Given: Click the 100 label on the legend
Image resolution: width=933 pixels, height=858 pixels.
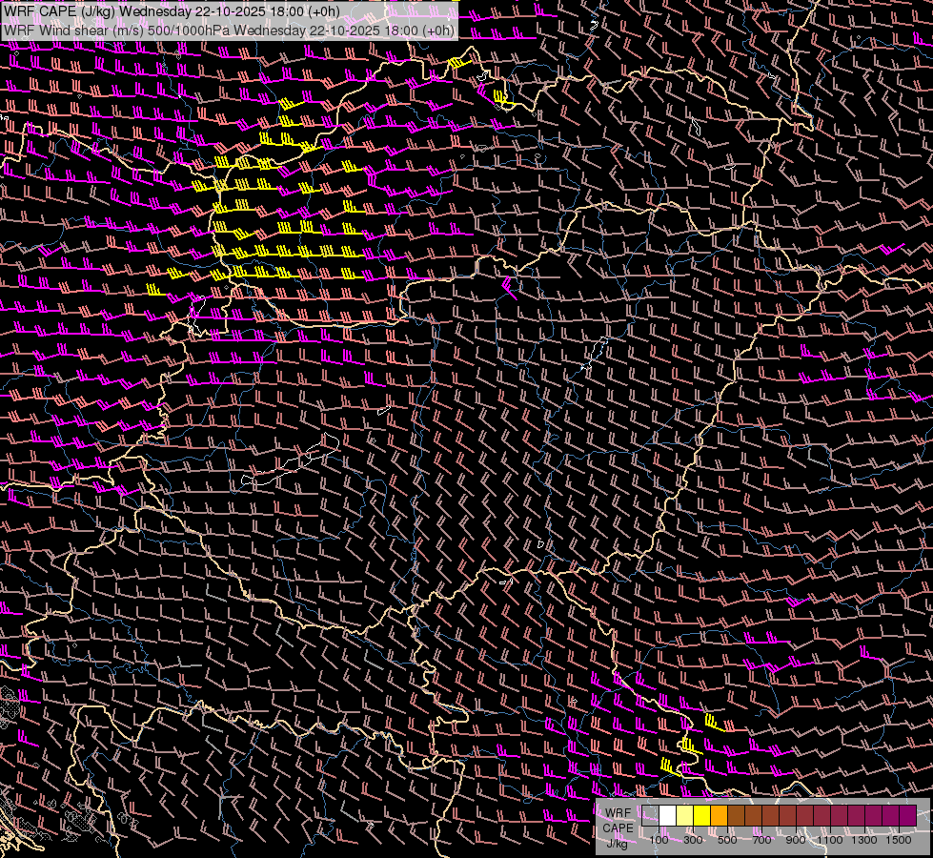Looking at the screenshot, I should pyautogui.click(x=659, y=840).
